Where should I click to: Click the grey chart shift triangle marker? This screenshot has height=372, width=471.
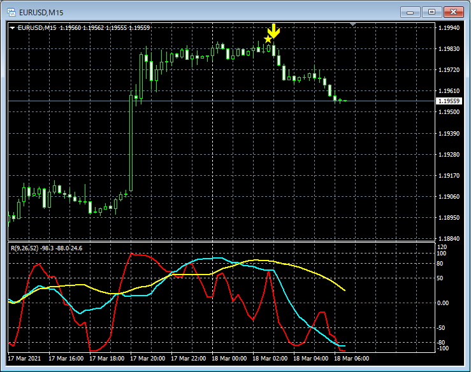click(352, 24)
